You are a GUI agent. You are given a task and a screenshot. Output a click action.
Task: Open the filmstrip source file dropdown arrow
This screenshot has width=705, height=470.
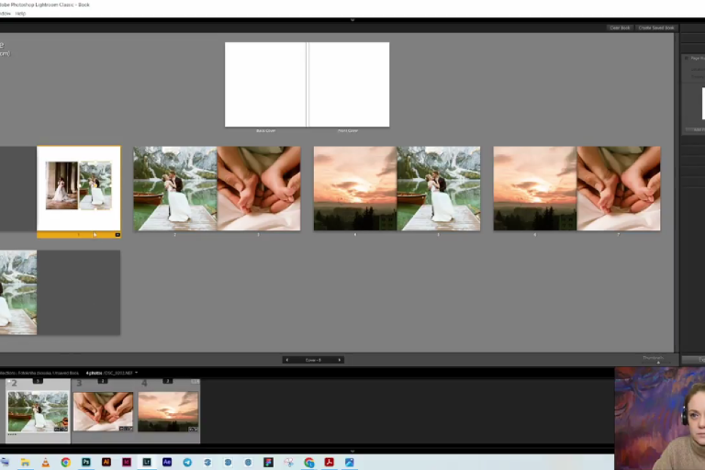click(136, 373)
